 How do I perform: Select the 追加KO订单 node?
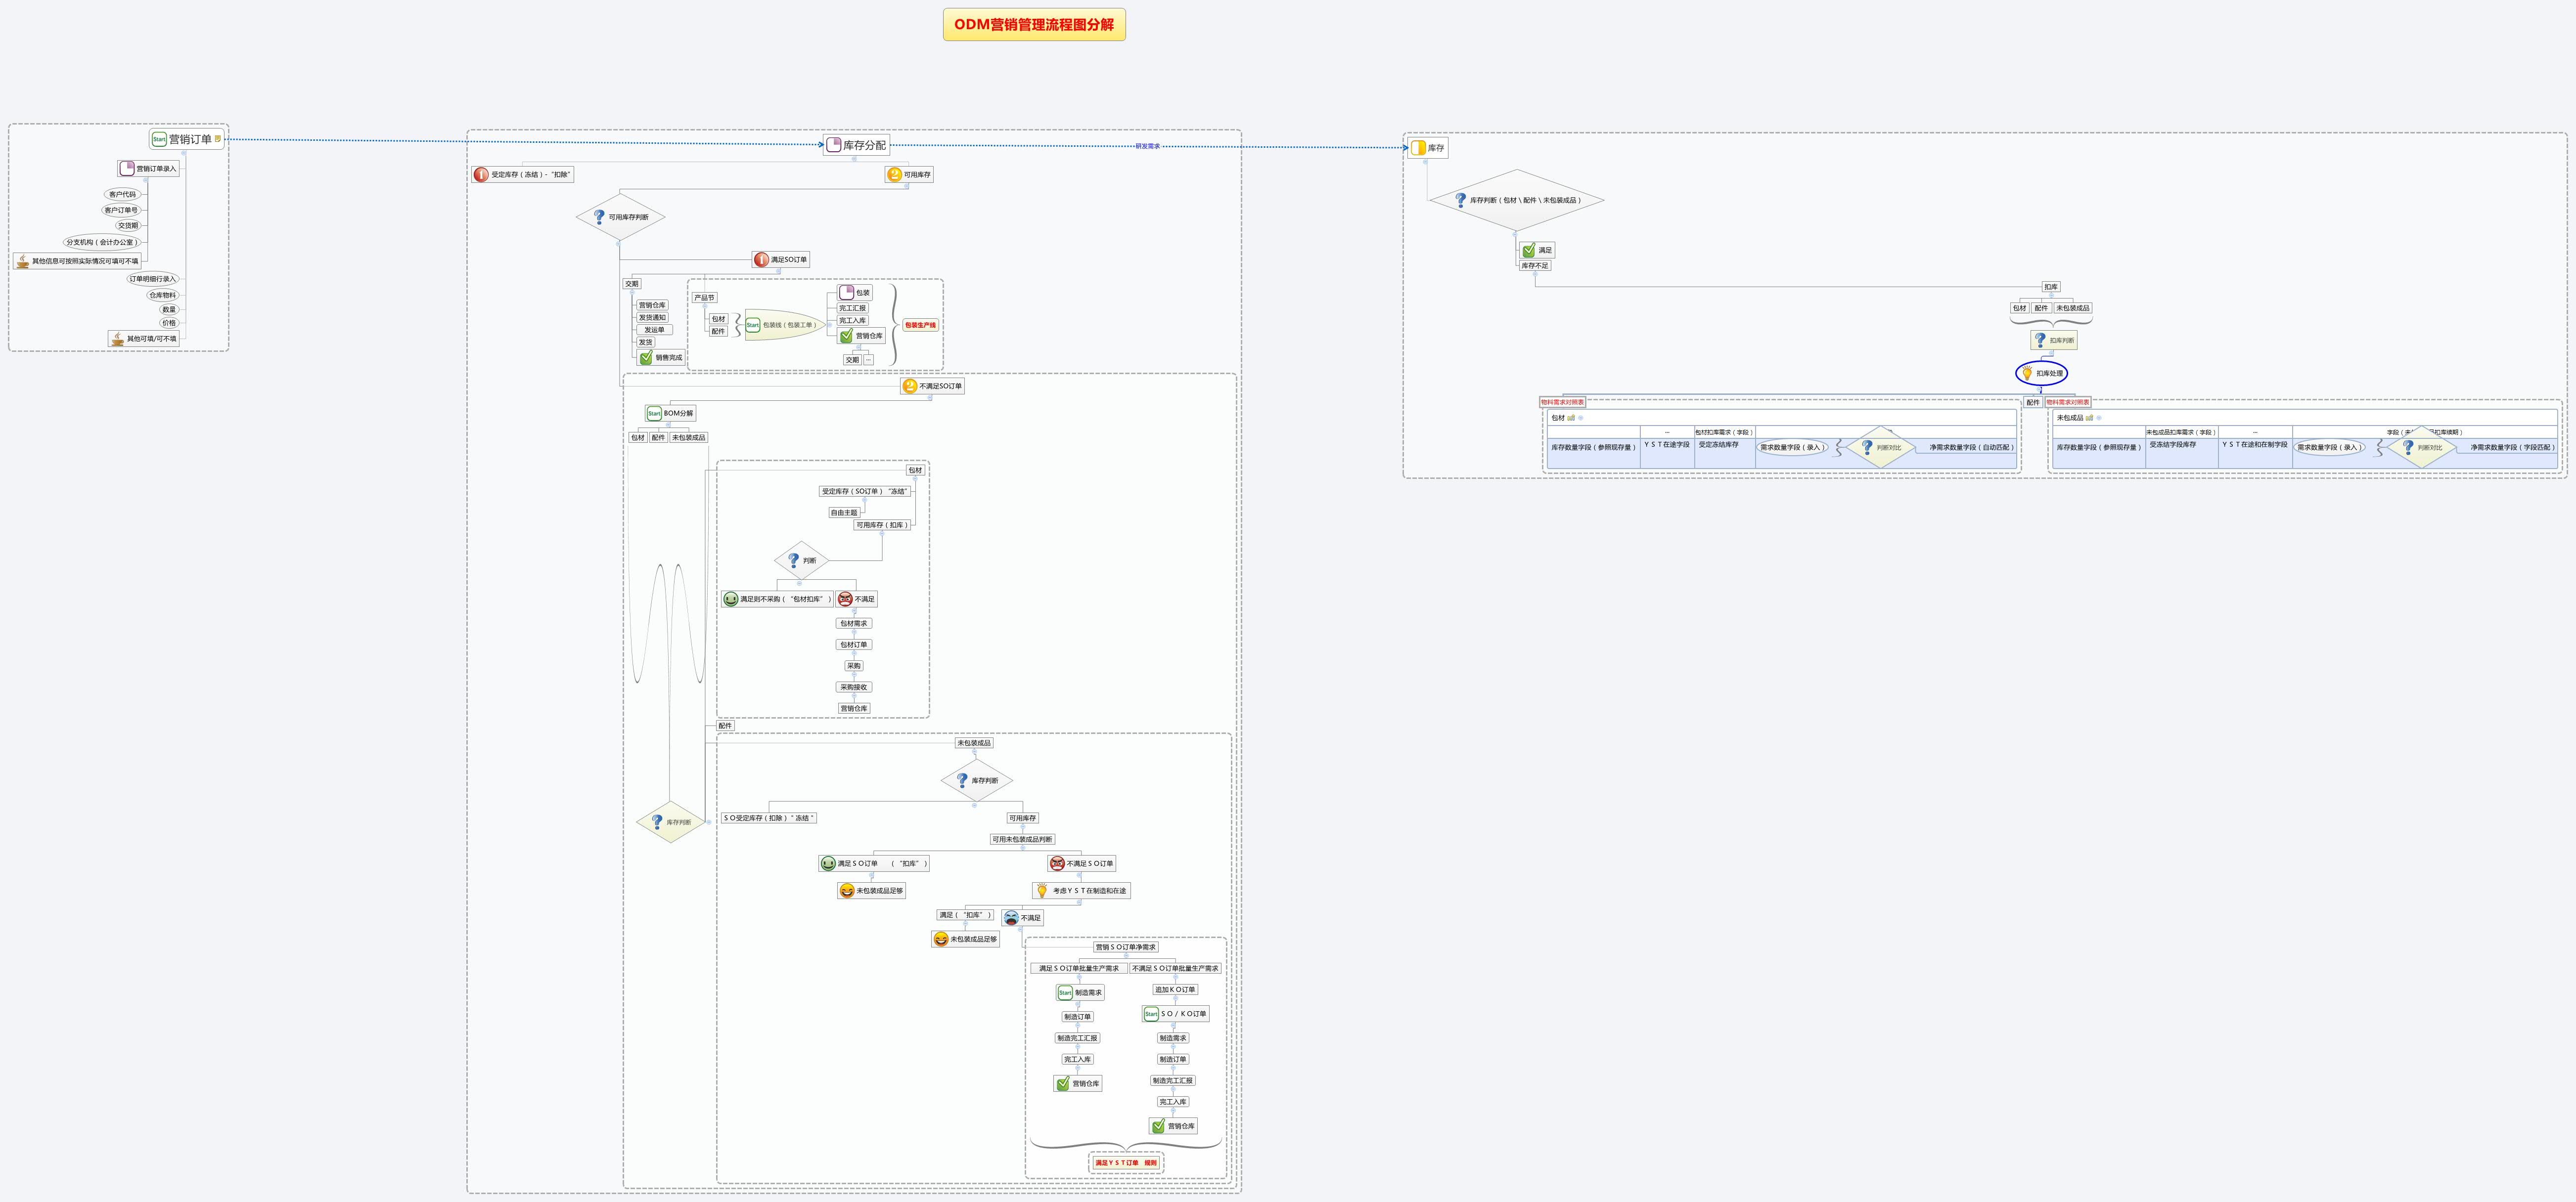[1175, 989]
